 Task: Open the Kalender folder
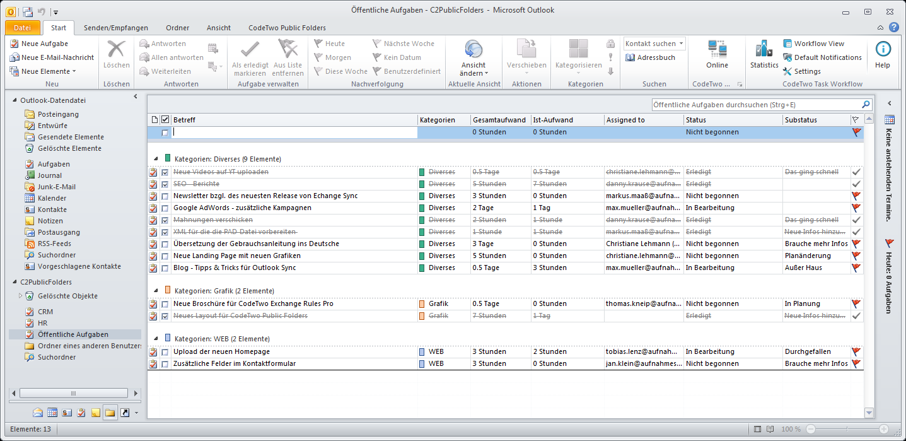click(45, 198)
